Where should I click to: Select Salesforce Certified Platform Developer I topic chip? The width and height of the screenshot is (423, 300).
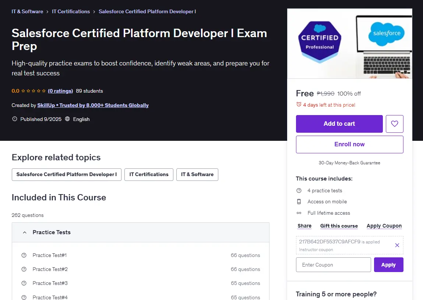click(66, 175)
